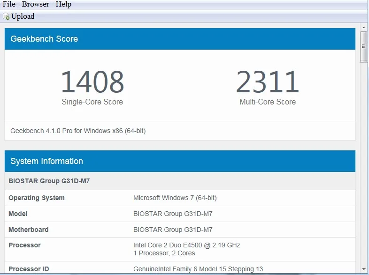This screenshot has height=275, width=369.
Task: Click the Multi-Core Score label
Action: click(x=268, y=102)
